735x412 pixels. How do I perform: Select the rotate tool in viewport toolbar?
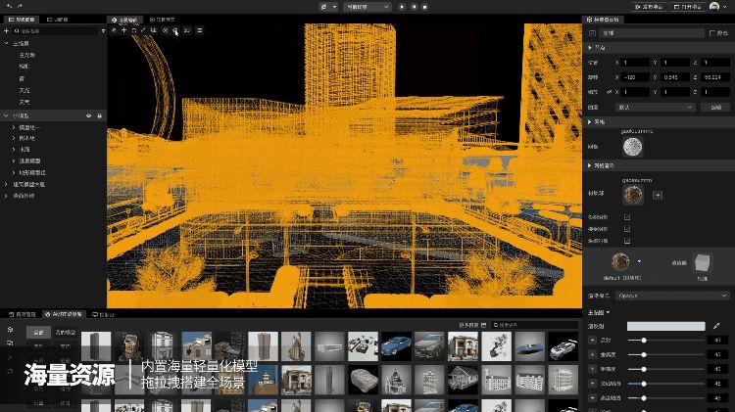pos(133,30)
